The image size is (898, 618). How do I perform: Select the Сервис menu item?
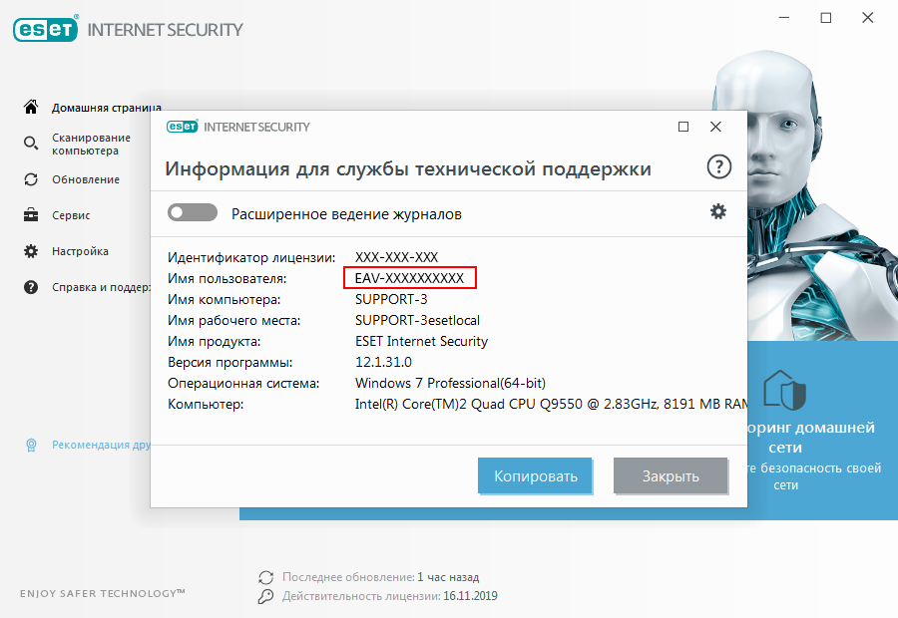pyautogui.click(x=71, y=215)
